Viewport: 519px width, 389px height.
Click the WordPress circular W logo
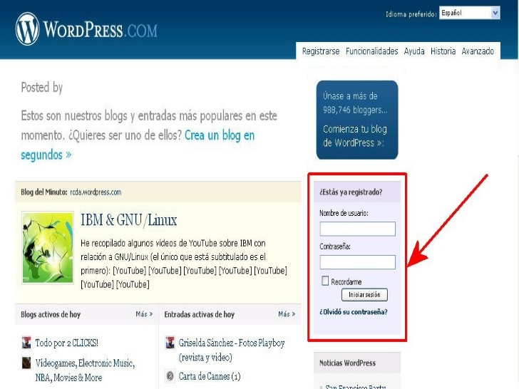pyautogui.click(x=27, y=29)
